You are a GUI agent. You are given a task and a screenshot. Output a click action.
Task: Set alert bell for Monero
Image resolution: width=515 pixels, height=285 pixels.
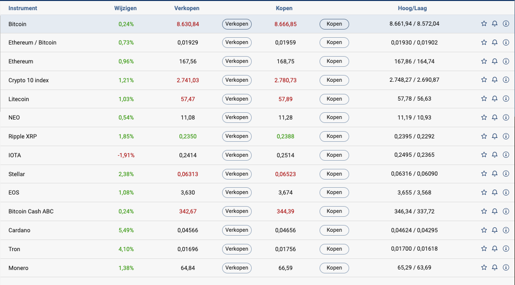(x=495, y=268)
